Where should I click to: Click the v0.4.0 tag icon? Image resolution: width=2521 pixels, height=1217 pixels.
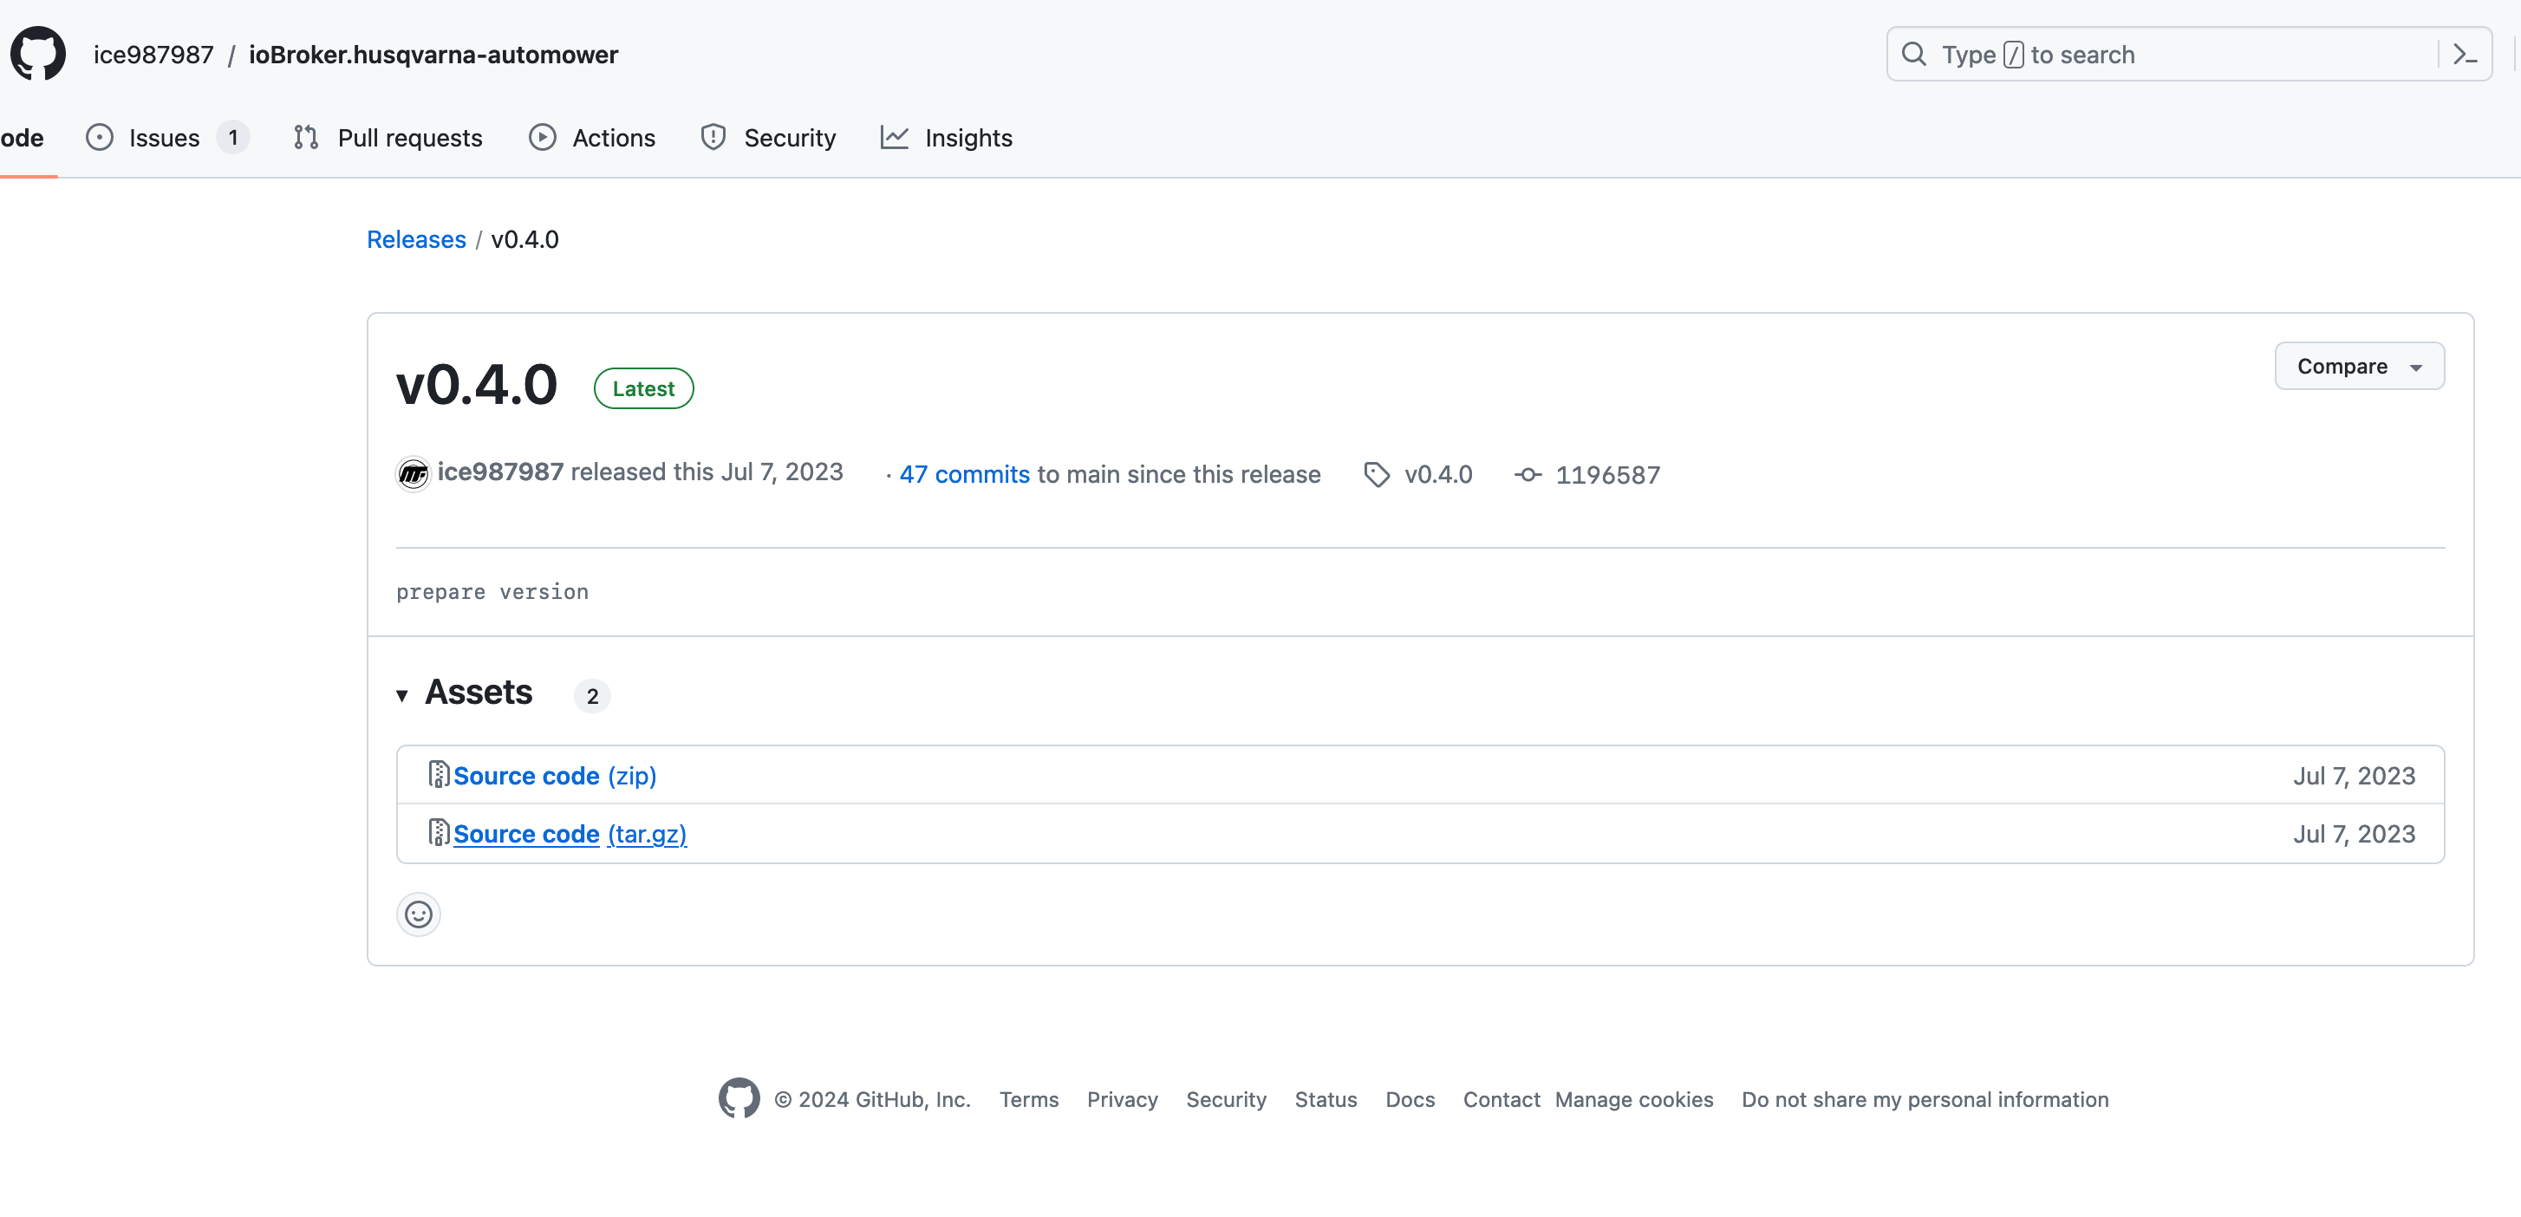tap(1376, 474)
